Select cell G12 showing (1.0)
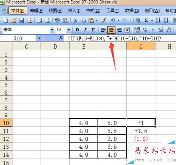 141,139
